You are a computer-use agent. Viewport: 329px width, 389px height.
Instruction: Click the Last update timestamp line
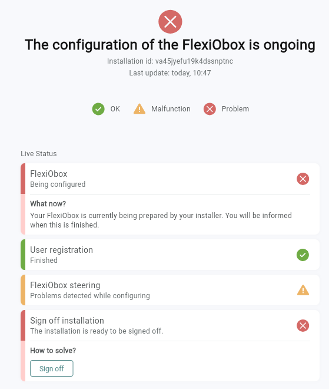point(170,73)
